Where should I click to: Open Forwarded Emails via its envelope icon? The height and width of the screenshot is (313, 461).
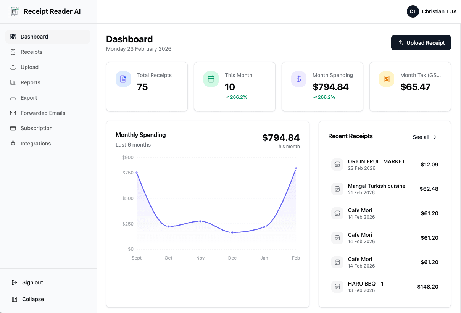[13, 113]
